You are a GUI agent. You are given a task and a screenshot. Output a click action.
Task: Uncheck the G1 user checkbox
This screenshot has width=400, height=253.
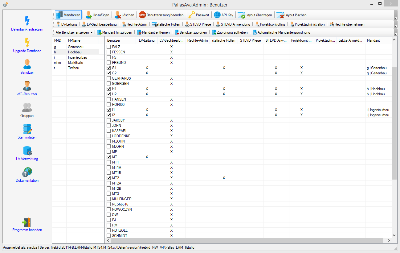(x=108, y=68)
